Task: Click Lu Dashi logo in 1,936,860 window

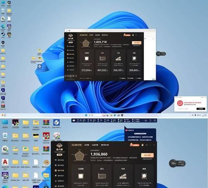Action: [59, 146]
